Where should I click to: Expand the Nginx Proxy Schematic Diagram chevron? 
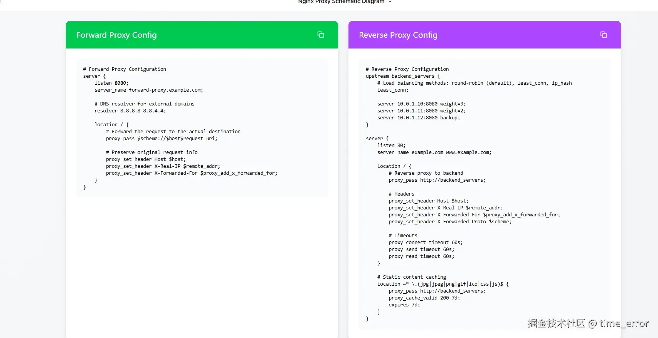(x=390, y=2)
